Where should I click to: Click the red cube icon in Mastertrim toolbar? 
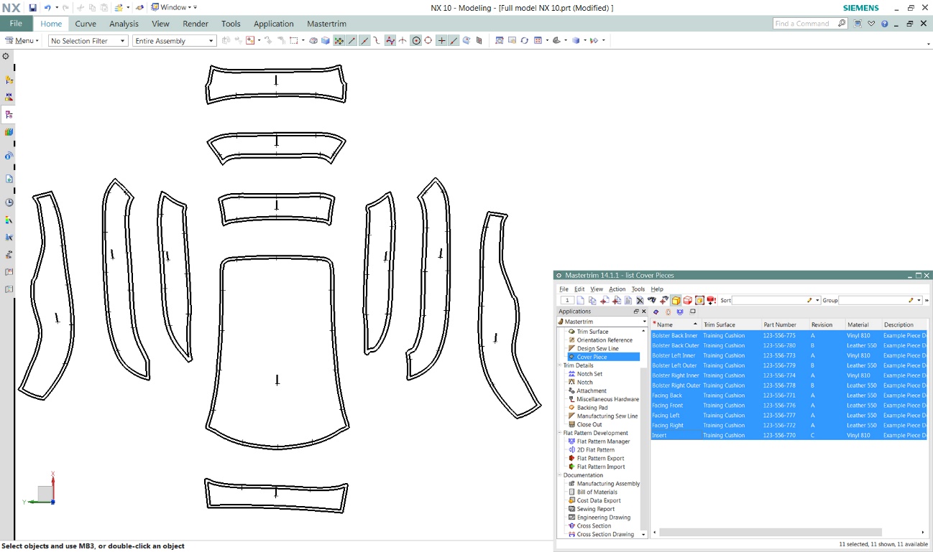688,301
